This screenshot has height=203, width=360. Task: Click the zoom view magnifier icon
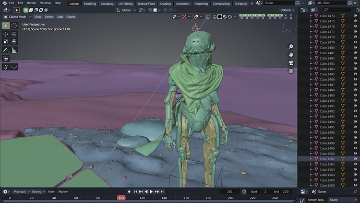pyautogui.click(x=291, y=46)
